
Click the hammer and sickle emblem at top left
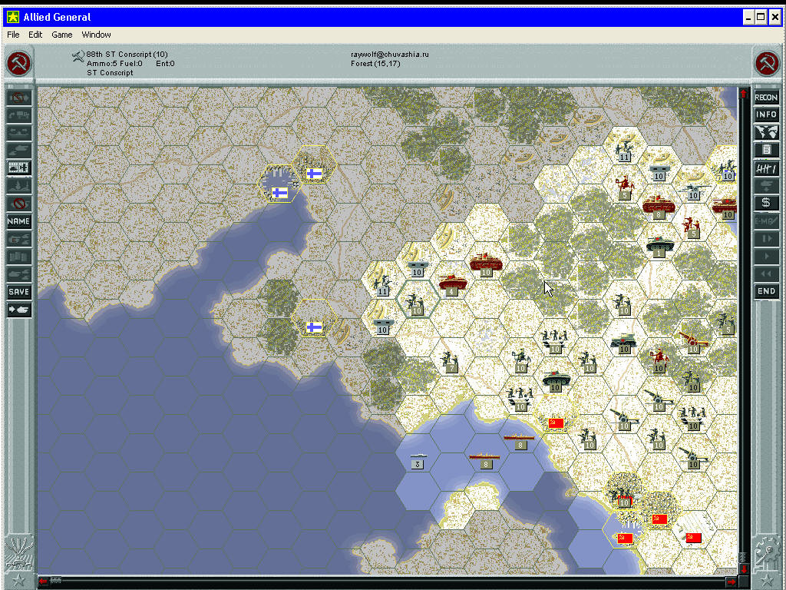tap(19, 64)
